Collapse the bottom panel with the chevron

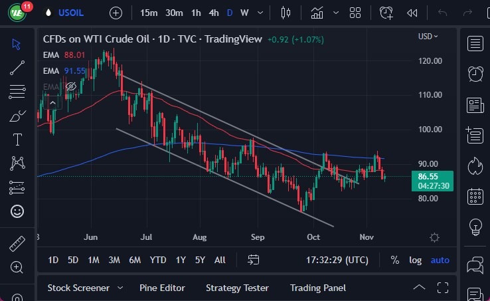pyautogui.click(x=419, y=288)
